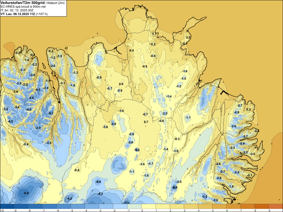The image size is (283, 212).
Task: Click the positive '2.0' temperature value on the map
Action: click(188, 37)
